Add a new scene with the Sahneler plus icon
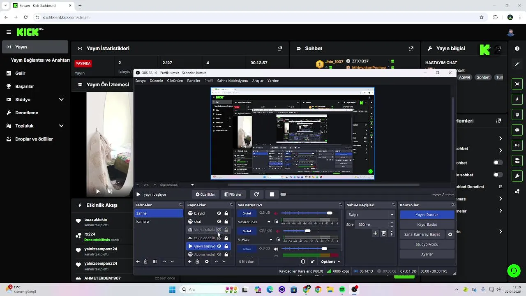The image size is (526, 296). pos(138,261)
